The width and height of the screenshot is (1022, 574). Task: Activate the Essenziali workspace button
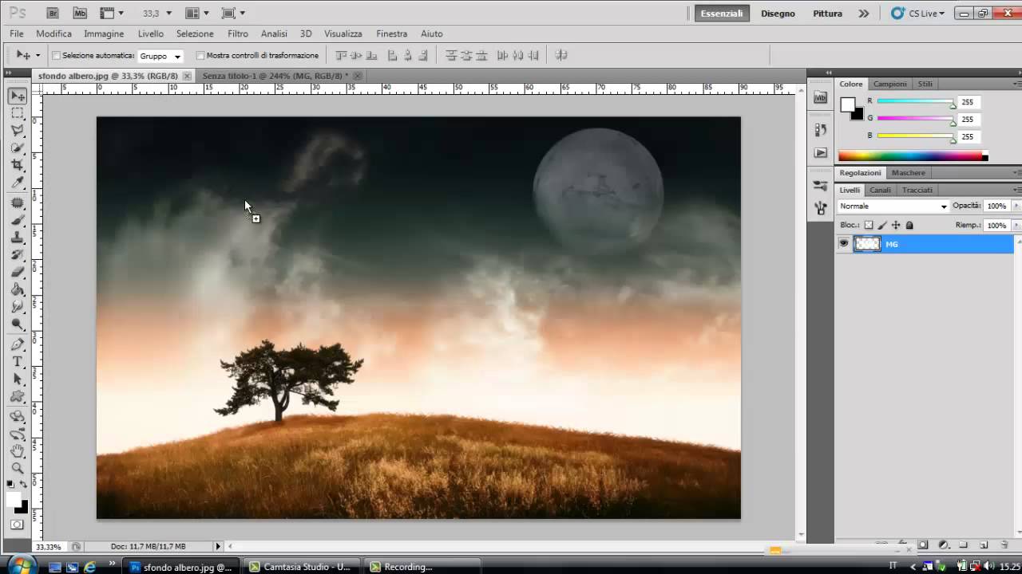point(722,14)
